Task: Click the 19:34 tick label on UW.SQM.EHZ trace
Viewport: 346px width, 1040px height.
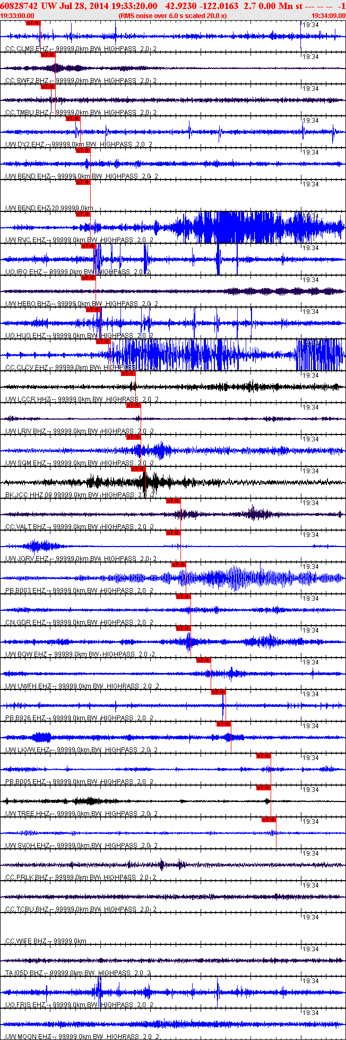Action: coord(310,439)
